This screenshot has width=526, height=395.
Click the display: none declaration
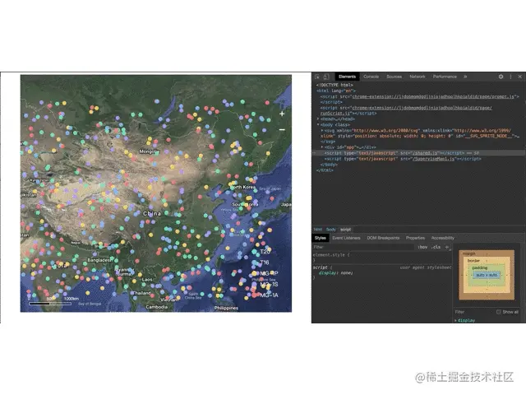335,273
